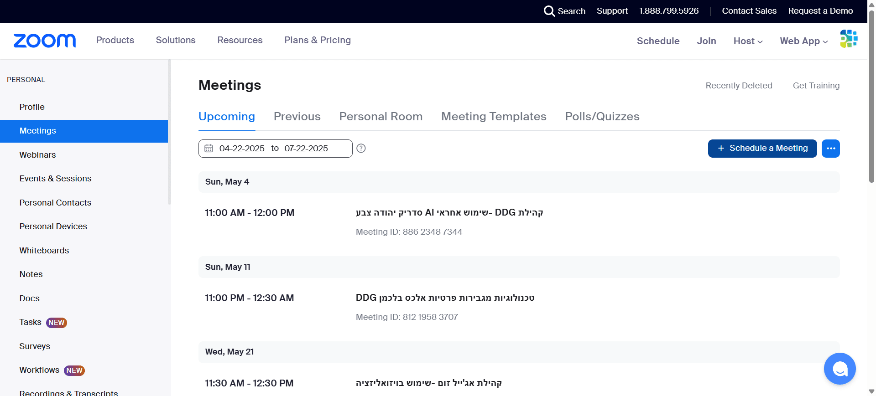
Task: Open the Resources menu
Action: [240, 40]
